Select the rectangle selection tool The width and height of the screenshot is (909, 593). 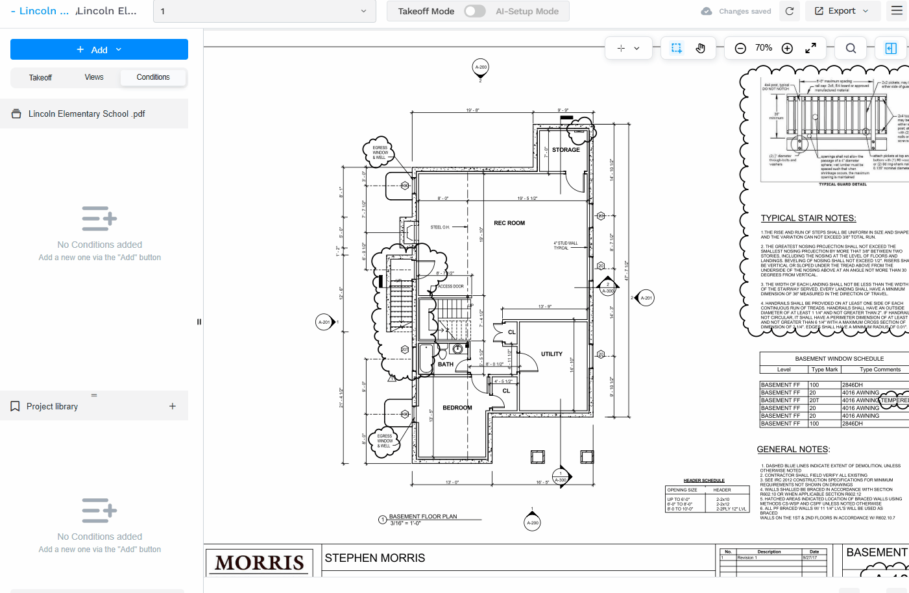coord(677,48)
